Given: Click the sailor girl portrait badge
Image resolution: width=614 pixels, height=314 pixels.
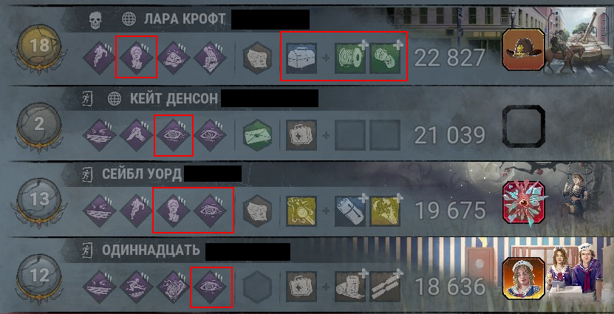Looking at the screenshot, I should (524, 278).
